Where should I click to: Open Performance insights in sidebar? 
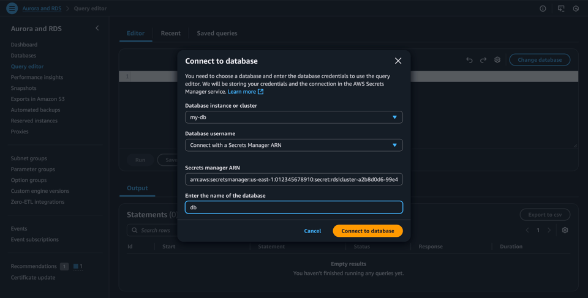coord(37,77)
